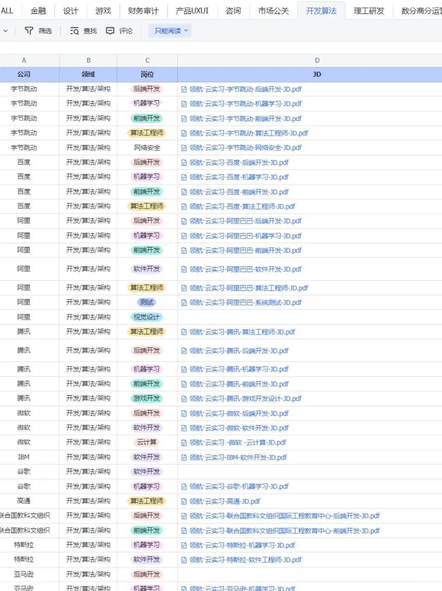Open 联合国教科文组织 前端开发 JD link
The width and height of the screenshot is (442, 591).
click(284, 531)
